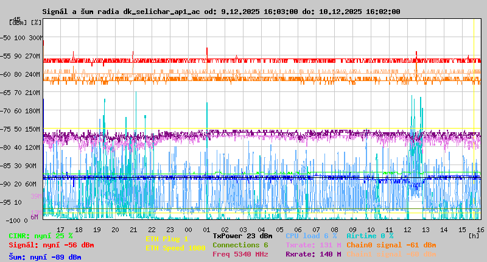Click the Connections 6 legend entry

point(240,245)
